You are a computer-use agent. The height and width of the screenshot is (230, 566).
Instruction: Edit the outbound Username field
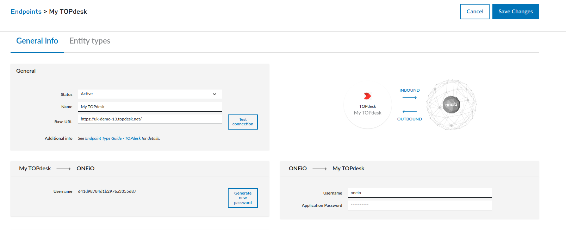pos(419,193)
